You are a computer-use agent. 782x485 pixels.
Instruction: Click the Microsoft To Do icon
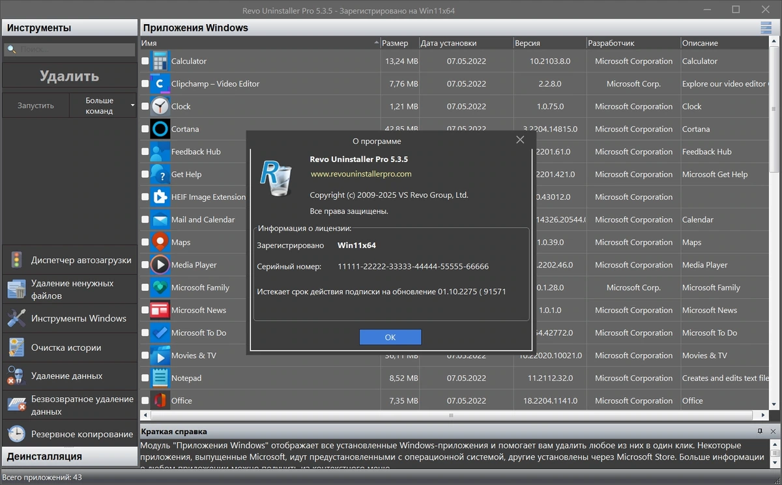point(160,333)
